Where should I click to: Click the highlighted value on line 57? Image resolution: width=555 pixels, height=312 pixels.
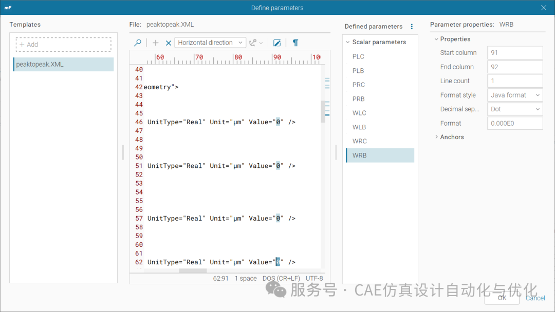click(278, 219)
